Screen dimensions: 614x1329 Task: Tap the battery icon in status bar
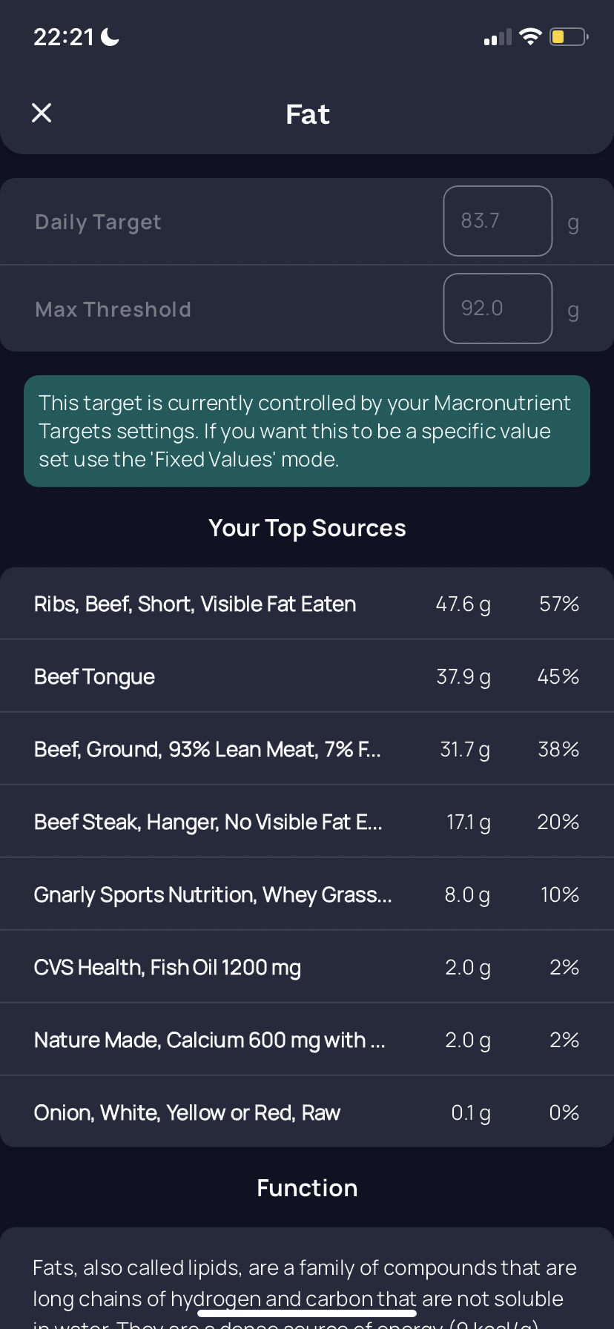click(x=569, y=36)
